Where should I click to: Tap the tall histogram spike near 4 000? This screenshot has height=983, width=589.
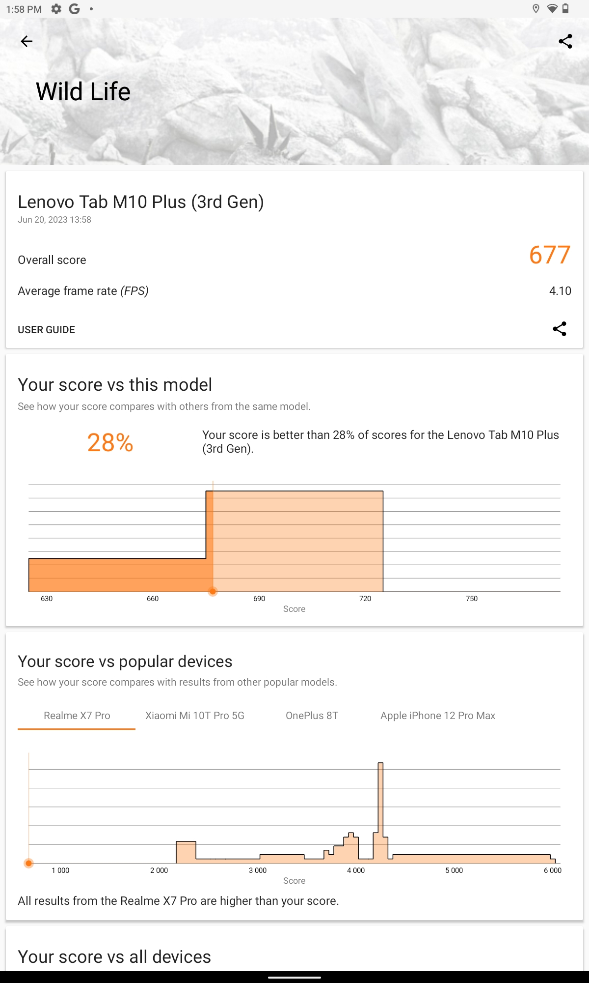[380, 811]
